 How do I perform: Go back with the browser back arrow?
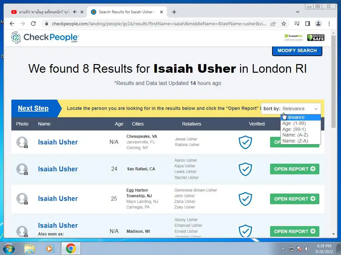pos(12,24)
